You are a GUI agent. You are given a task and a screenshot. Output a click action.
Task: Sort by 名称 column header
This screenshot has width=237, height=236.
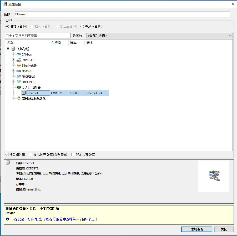click(x=28, y=43)
